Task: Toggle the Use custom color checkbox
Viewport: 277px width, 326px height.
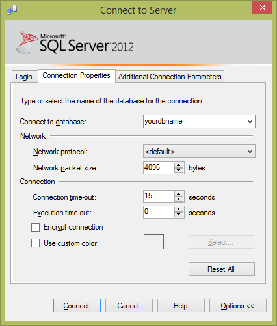Action: (35, 243)
